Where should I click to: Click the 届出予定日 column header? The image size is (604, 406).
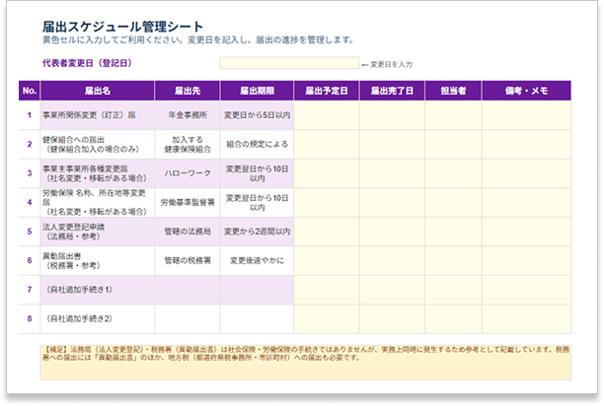[x=327, y=91]
